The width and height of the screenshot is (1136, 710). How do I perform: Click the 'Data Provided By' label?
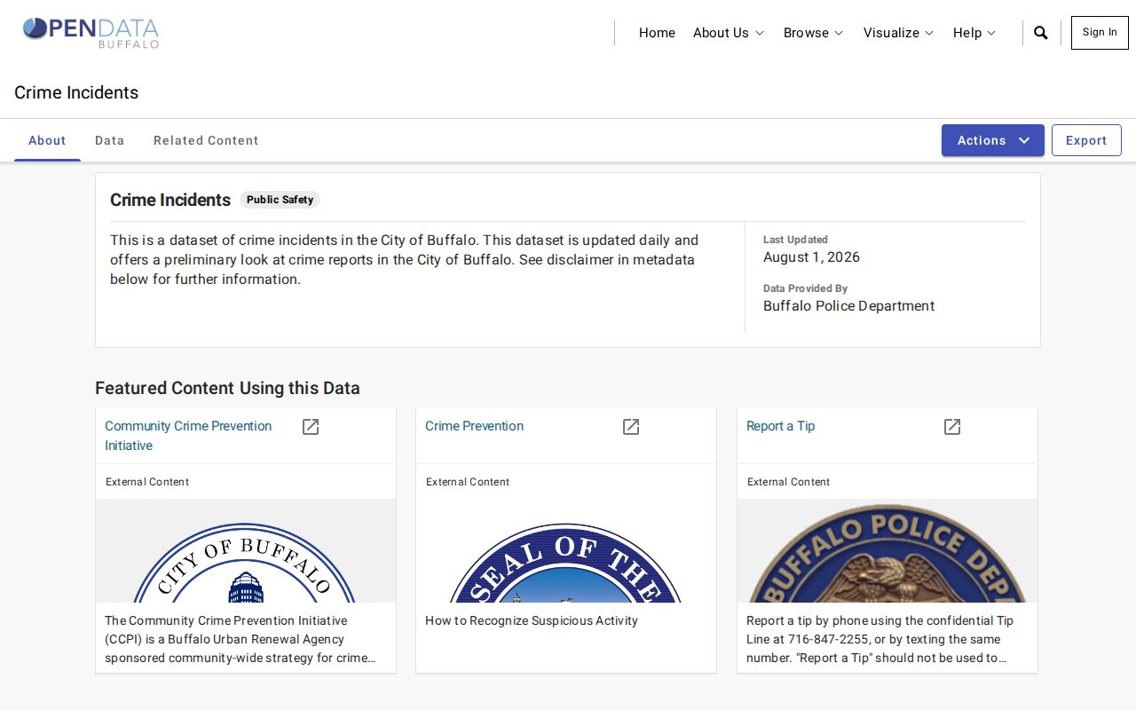click(x=805, y=288)
